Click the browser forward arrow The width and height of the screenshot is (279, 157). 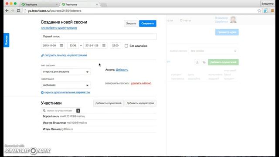coord(13,10)
